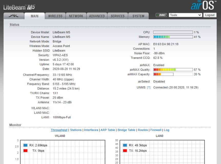Click the LiteBeam M5 logo
The image size is (221, 164).
(19, 7)
